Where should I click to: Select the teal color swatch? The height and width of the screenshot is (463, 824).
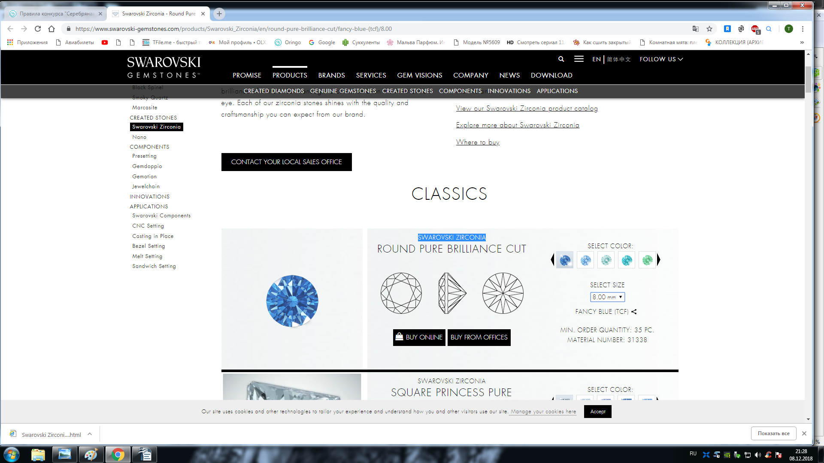(x=627, y=260)
